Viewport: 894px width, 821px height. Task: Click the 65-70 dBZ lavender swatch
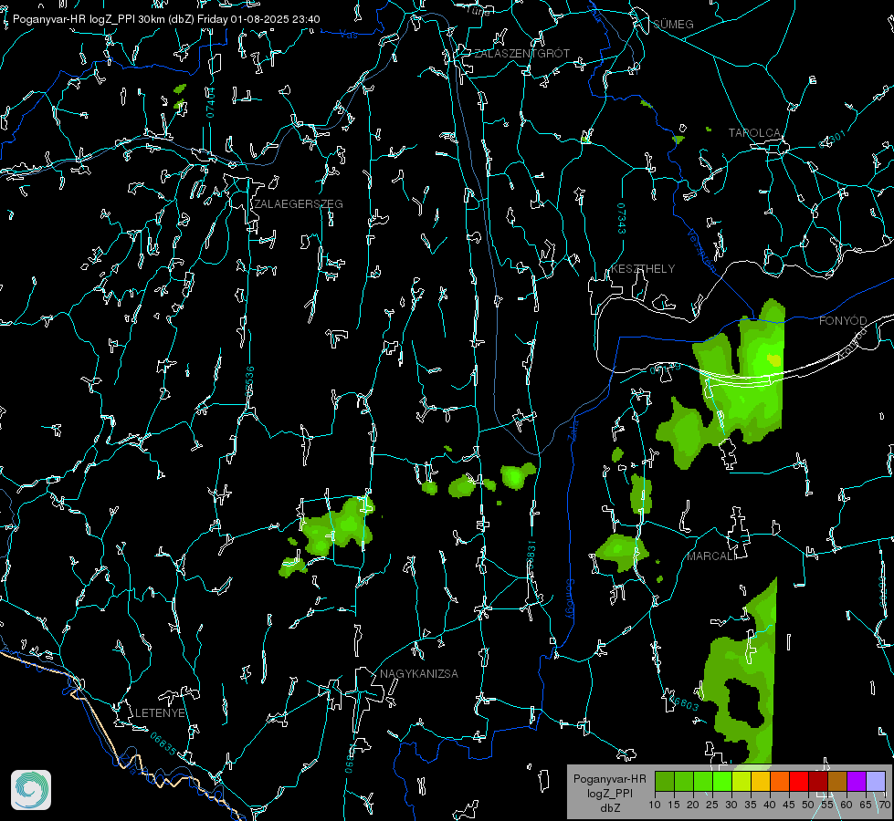click(x=876, y=781)
